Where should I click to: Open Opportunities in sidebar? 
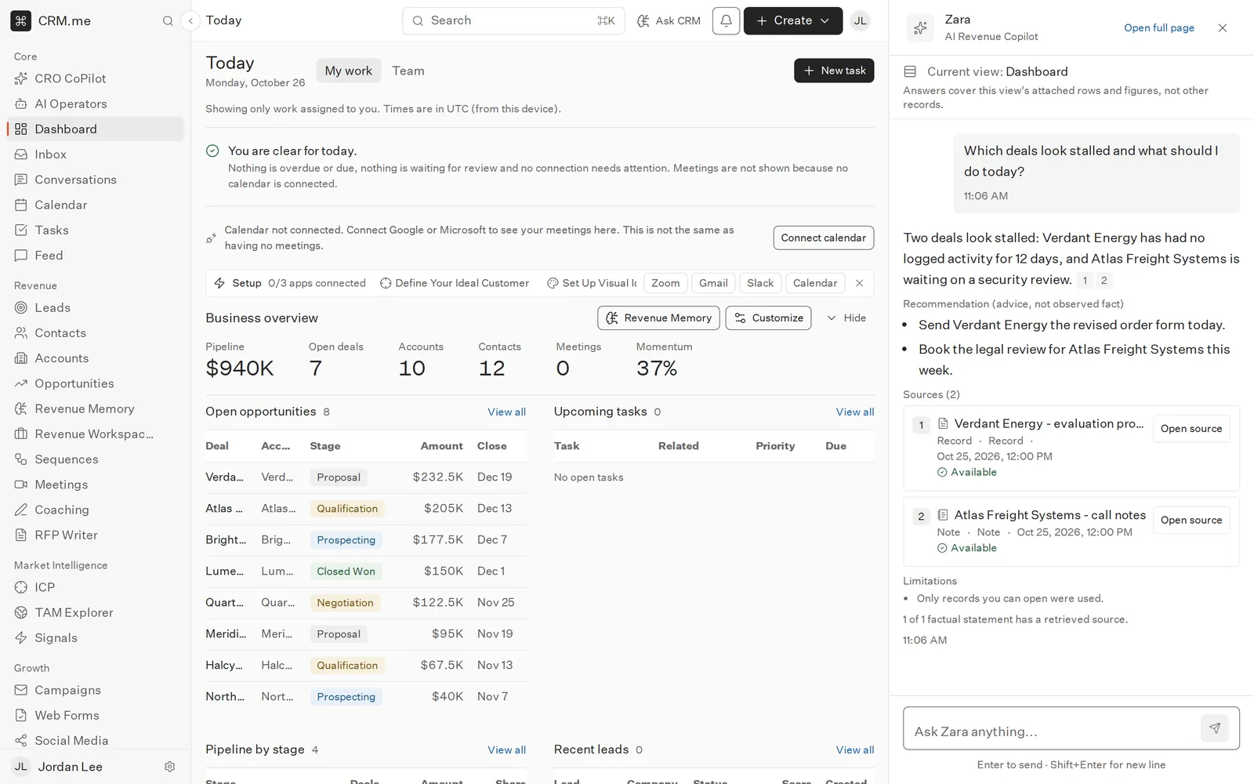(x=96, y=383)
